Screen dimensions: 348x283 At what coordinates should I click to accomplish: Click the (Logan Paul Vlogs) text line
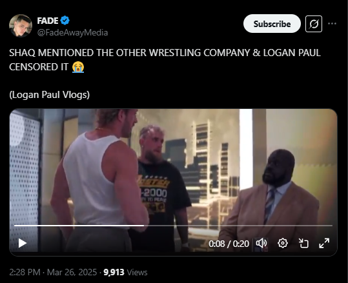pos(50,95)
